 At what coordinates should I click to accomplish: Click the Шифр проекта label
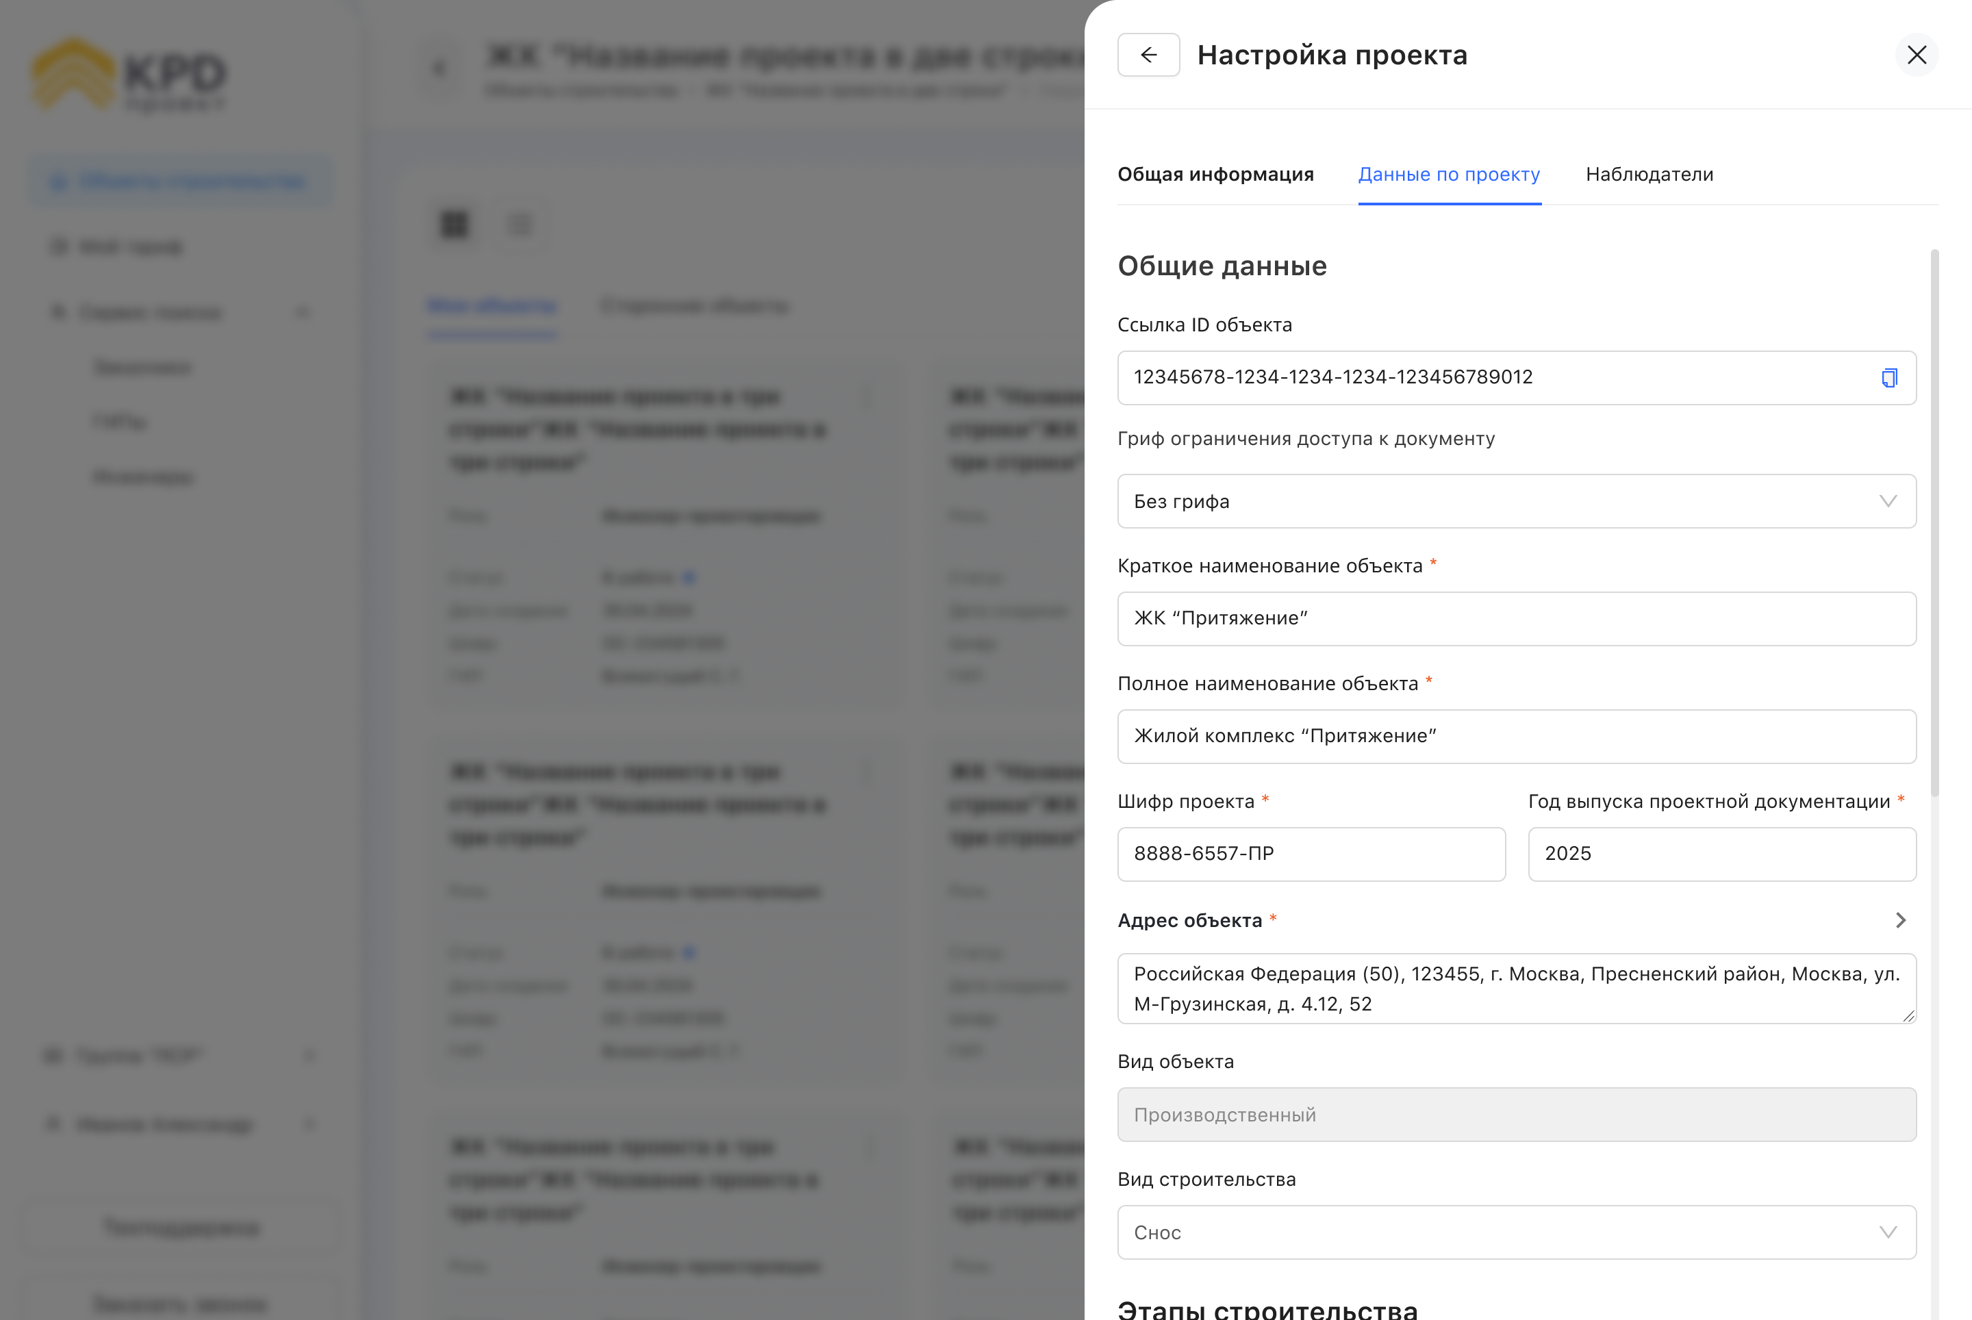(1185, 802)
